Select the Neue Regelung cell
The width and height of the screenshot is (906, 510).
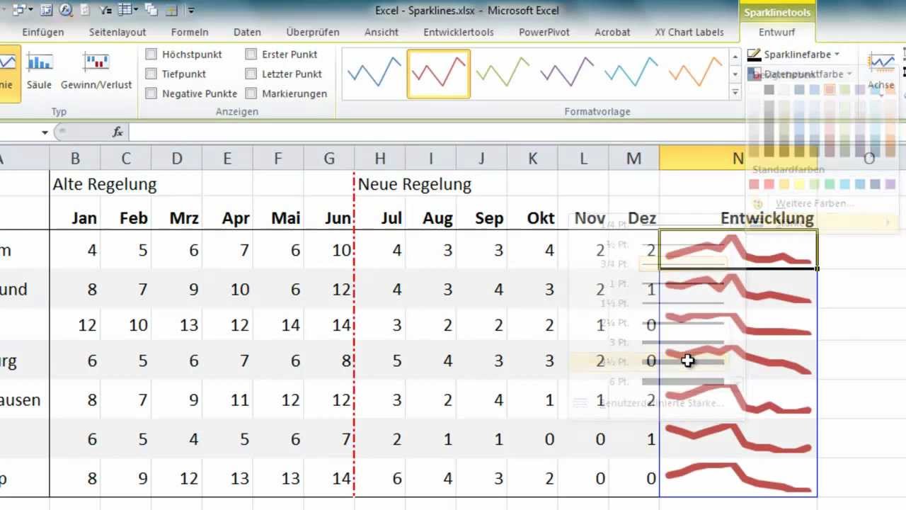(x=414, y=184)
